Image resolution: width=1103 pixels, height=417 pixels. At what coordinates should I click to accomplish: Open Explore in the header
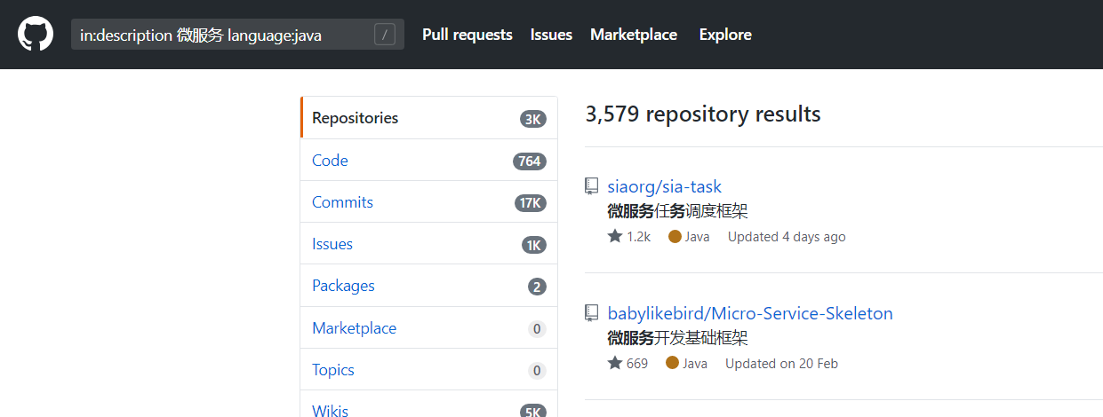725,35
